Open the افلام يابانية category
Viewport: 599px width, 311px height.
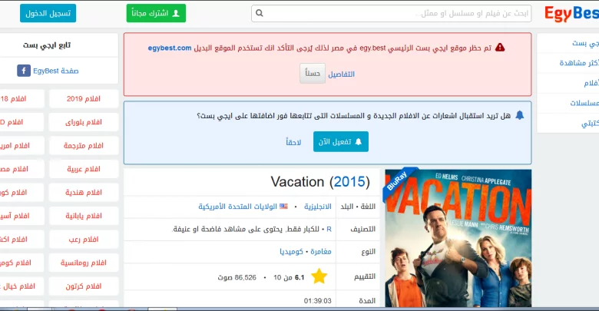point(84,216)
